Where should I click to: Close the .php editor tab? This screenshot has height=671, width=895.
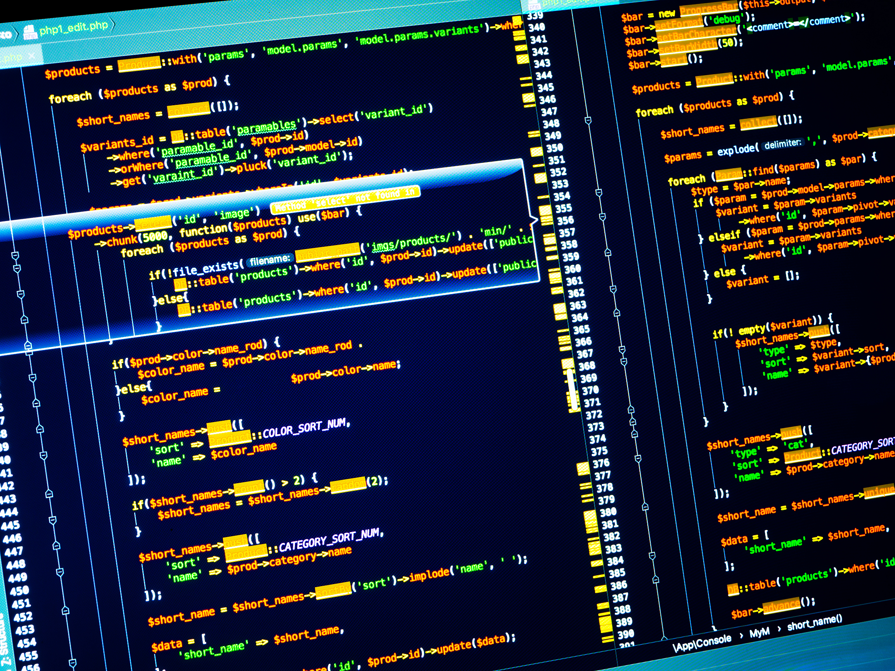[x=31, y=56]
